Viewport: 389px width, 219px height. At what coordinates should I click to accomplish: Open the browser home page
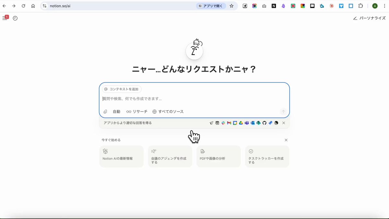(x=33, y=6)
